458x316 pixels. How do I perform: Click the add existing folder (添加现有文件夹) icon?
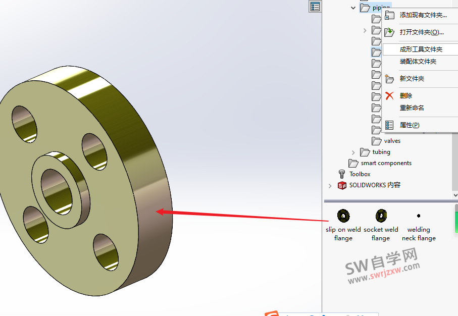pos(389,15)
